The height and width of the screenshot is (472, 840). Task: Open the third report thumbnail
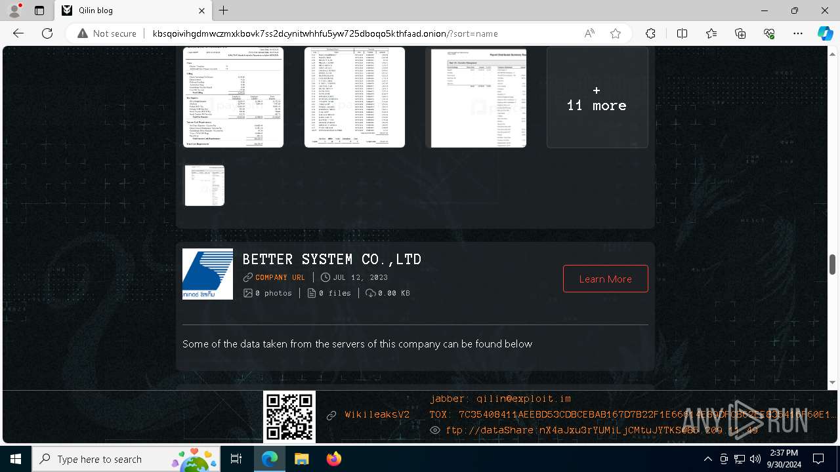tap(476, 97)
